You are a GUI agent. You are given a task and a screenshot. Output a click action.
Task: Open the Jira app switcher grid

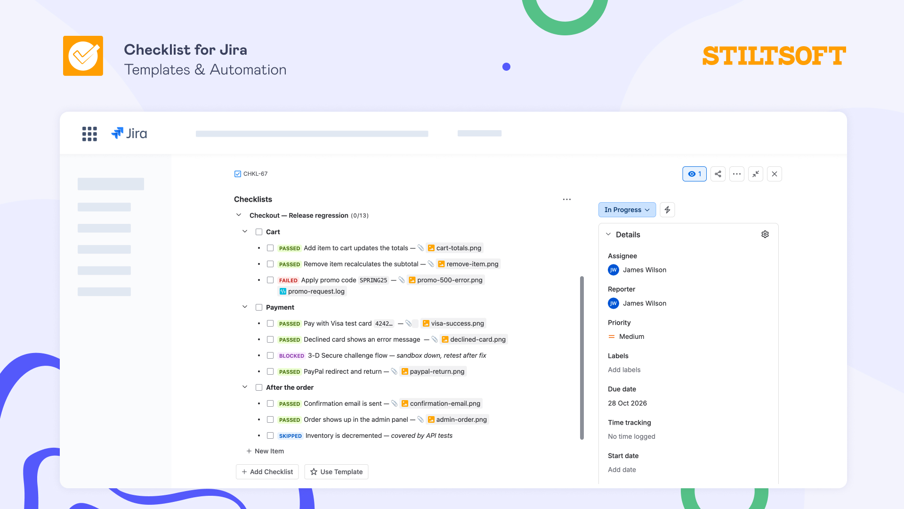click(89, 134)
